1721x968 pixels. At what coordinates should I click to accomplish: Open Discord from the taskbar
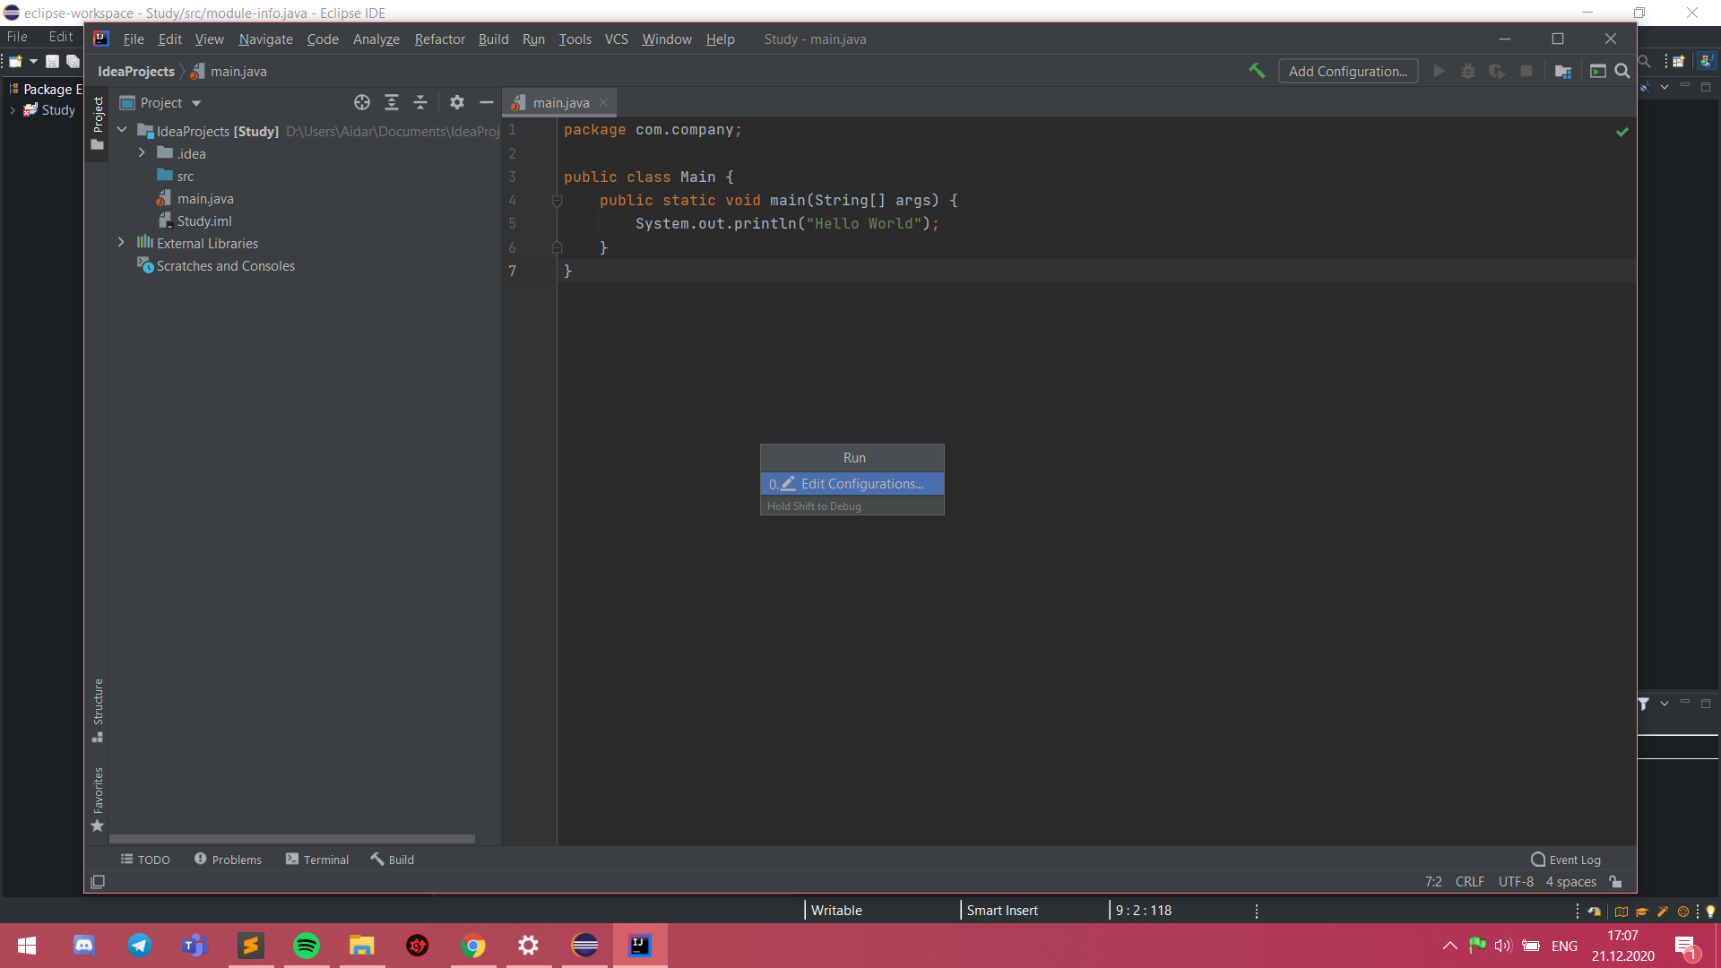coord(84,946)
